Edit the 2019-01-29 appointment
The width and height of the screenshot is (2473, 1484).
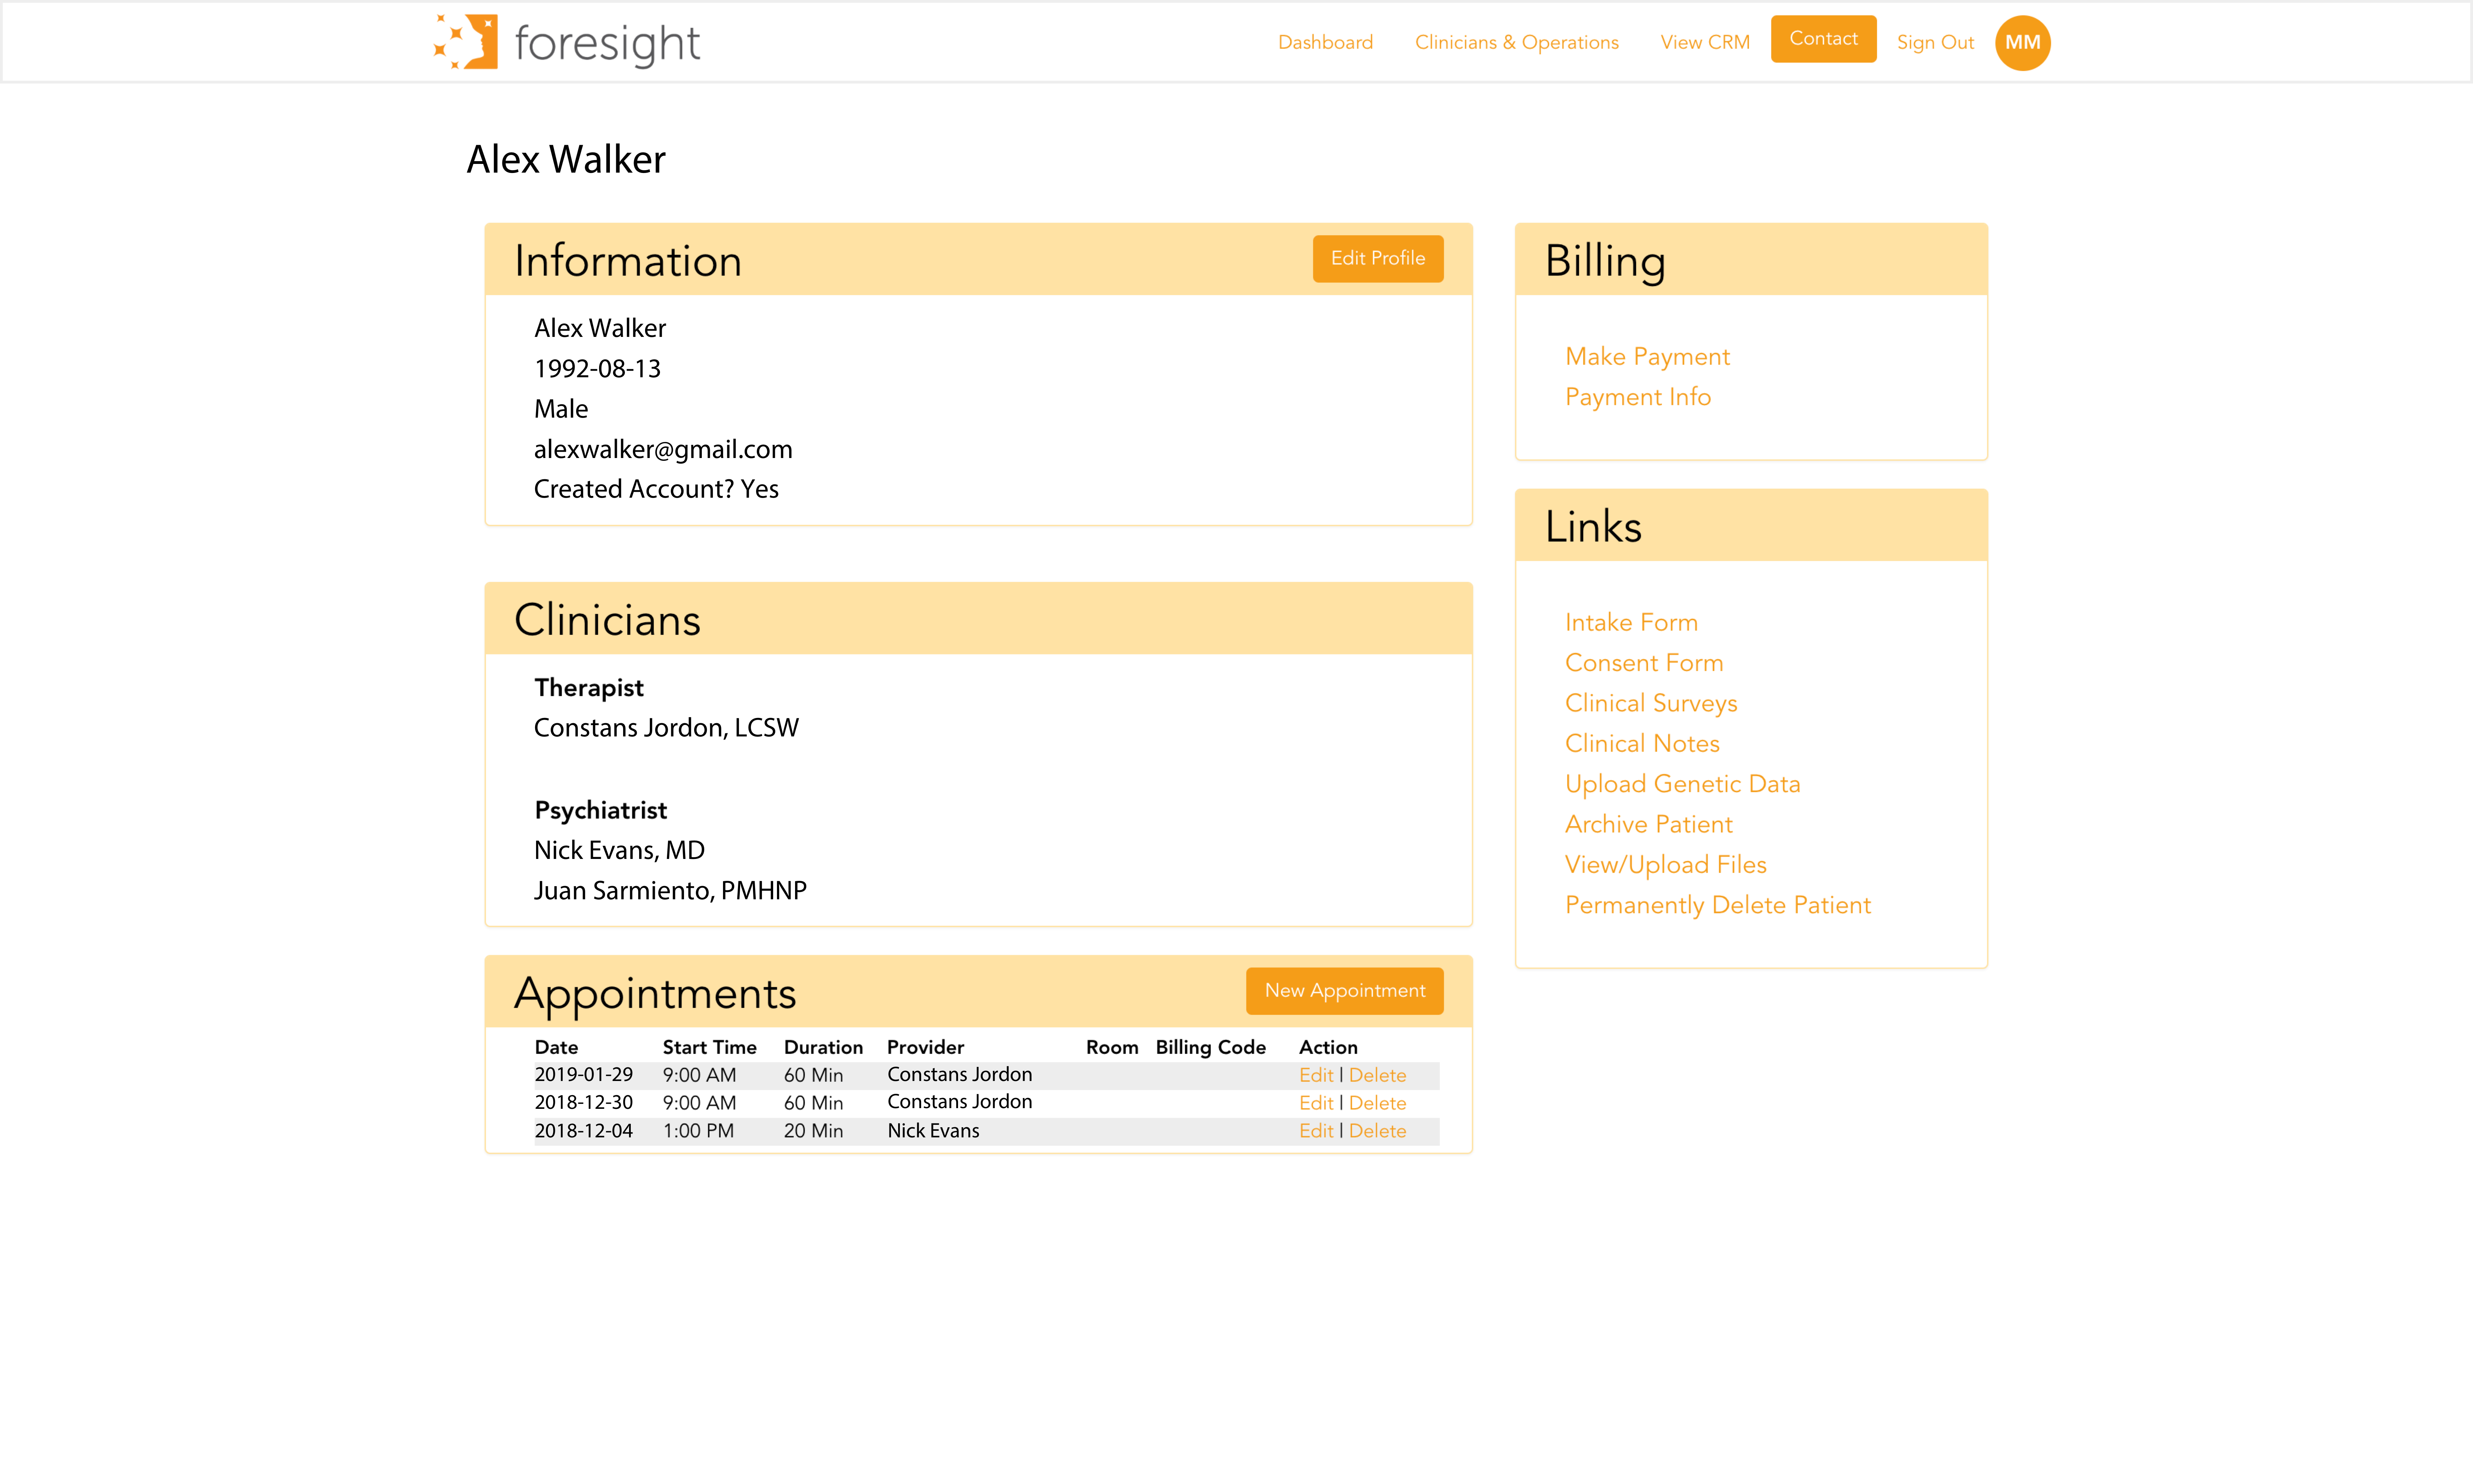[x=1315, y=1075]
